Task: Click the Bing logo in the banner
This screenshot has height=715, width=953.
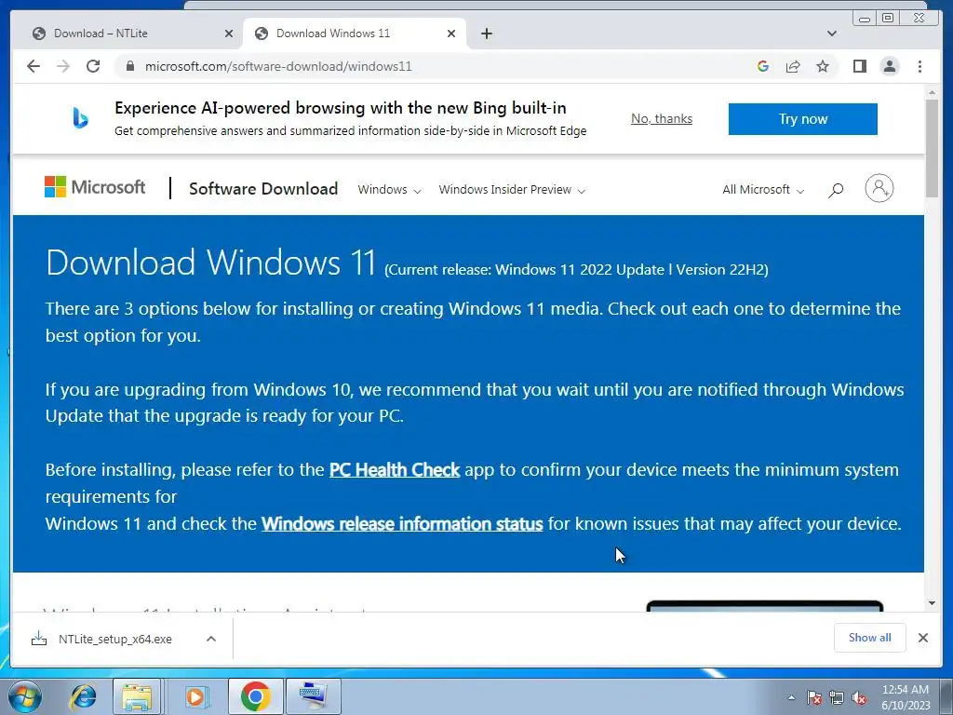Action: coord(80,118)
